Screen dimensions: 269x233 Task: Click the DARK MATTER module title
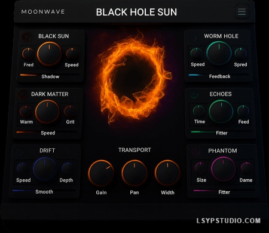point(50,94)
